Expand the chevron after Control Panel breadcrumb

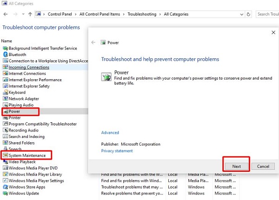click(x=76, y=14)
